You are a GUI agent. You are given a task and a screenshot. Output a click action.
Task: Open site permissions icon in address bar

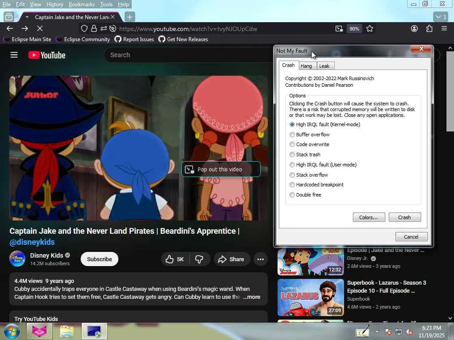click(x=103, y=28)
